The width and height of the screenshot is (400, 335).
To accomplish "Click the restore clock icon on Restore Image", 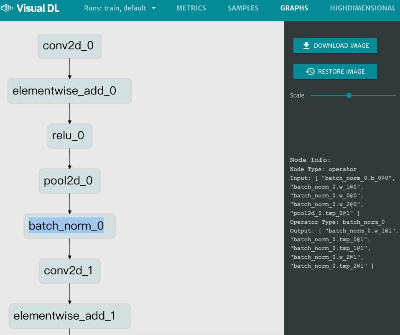I will pyautogui.click(x=310, y=72).
